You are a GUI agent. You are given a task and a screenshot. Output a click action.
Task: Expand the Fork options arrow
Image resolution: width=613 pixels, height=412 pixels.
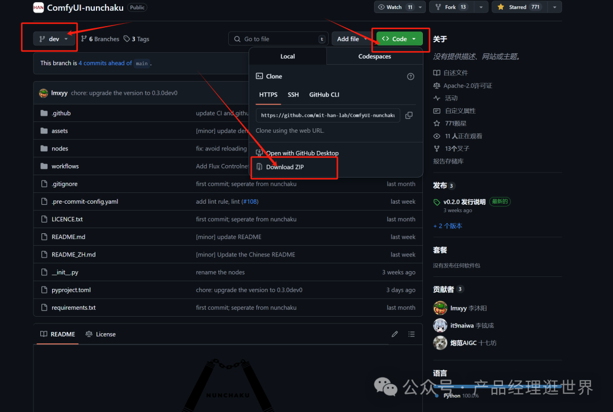481,7
